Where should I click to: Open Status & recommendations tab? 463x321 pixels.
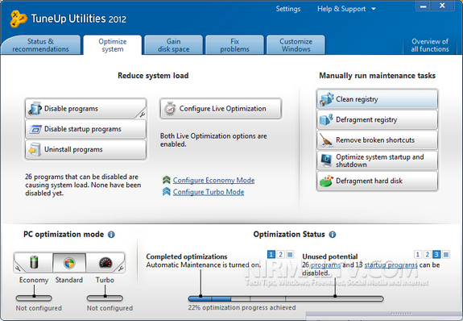[x=40, y=45]
